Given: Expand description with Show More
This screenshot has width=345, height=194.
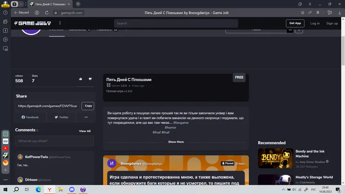Looking at the screenshot, I should (176, 142).
